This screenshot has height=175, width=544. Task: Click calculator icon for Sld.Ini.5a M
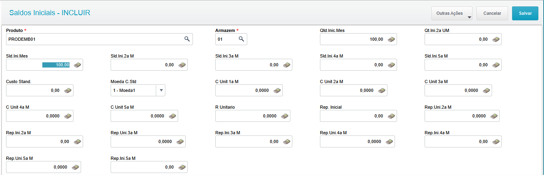496,65
